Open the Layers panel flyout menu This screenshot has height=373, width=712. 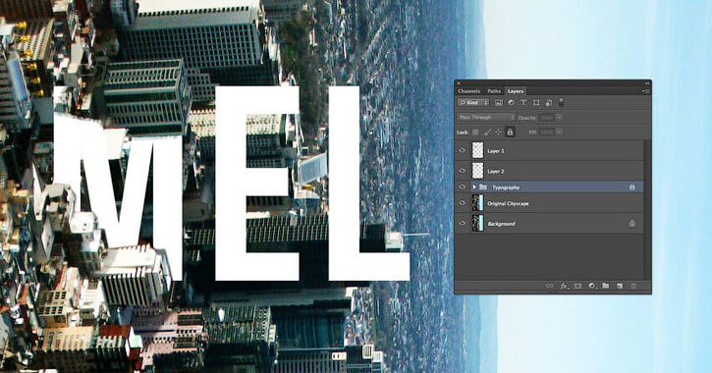(645, 91)
